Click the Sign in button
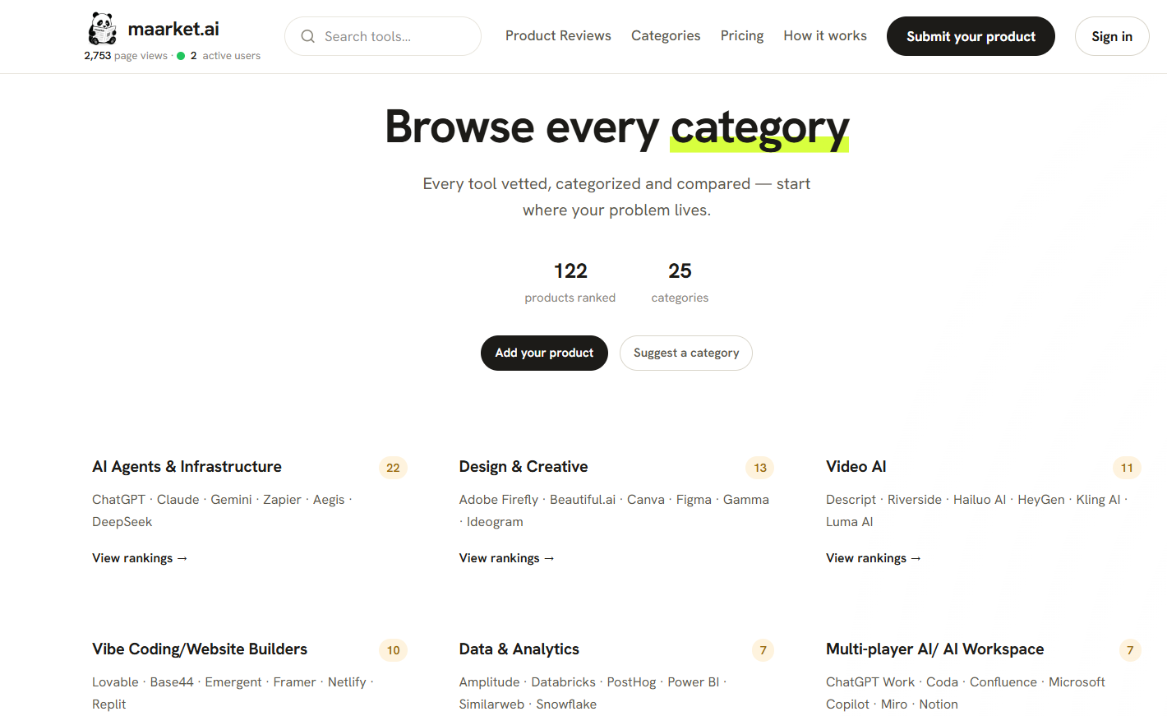The width and height of the screenshot is (1167, 716). pos(1112,36)
